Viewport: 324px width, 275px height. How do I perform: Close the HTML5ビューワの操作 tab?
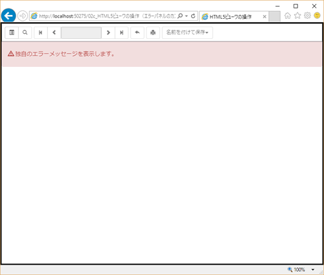tap(264, 17)
